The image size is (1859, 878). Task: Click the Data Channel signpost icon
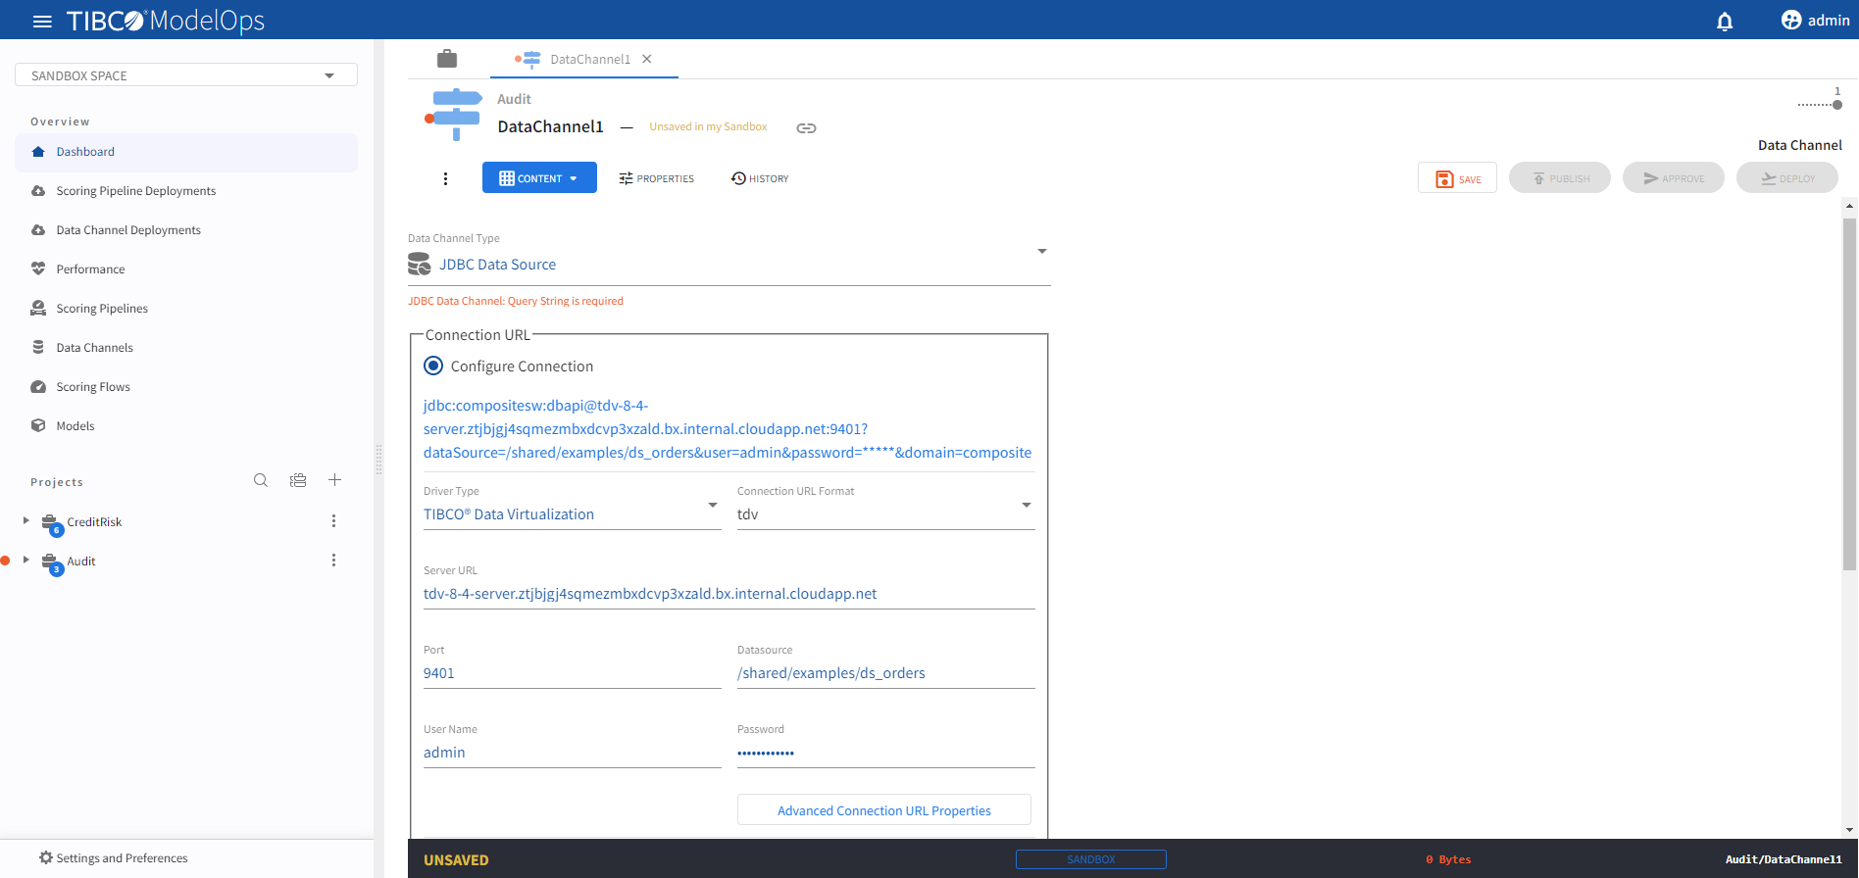point(453,114)
